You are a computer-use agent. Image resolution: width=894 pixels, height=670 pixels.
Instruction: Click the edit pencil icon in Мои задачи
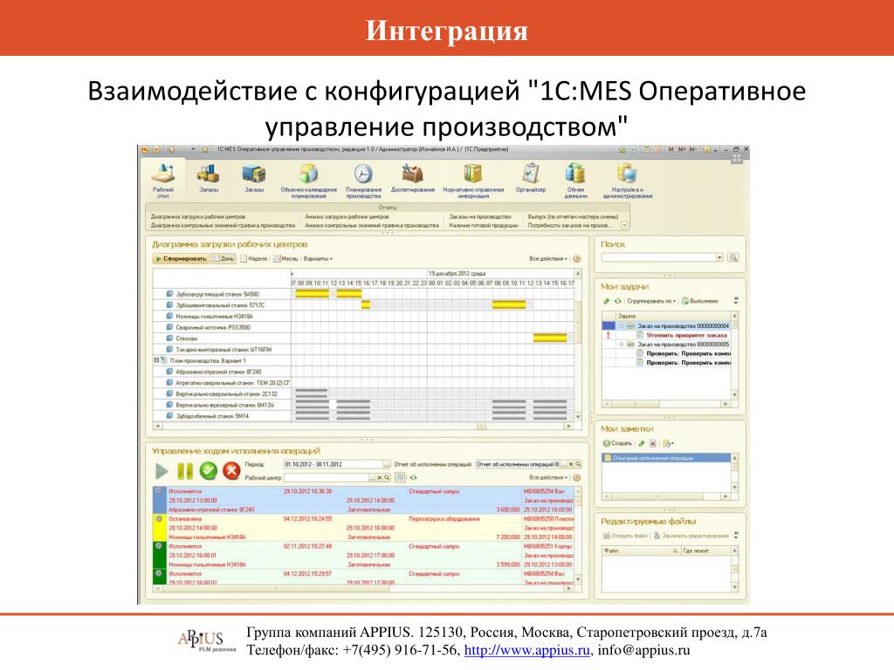[607, 301]
